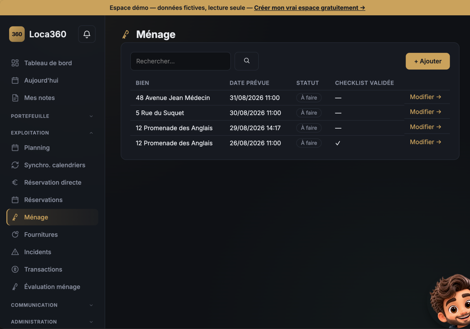Go to Aujourd'hui page
Viewport: 470px width, 329px height.
tap(52, 80)
